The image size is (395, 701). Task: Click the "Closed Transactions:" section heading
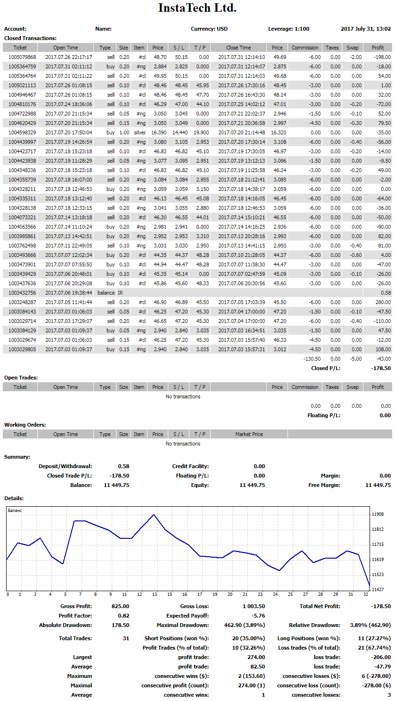pos(30,38)
